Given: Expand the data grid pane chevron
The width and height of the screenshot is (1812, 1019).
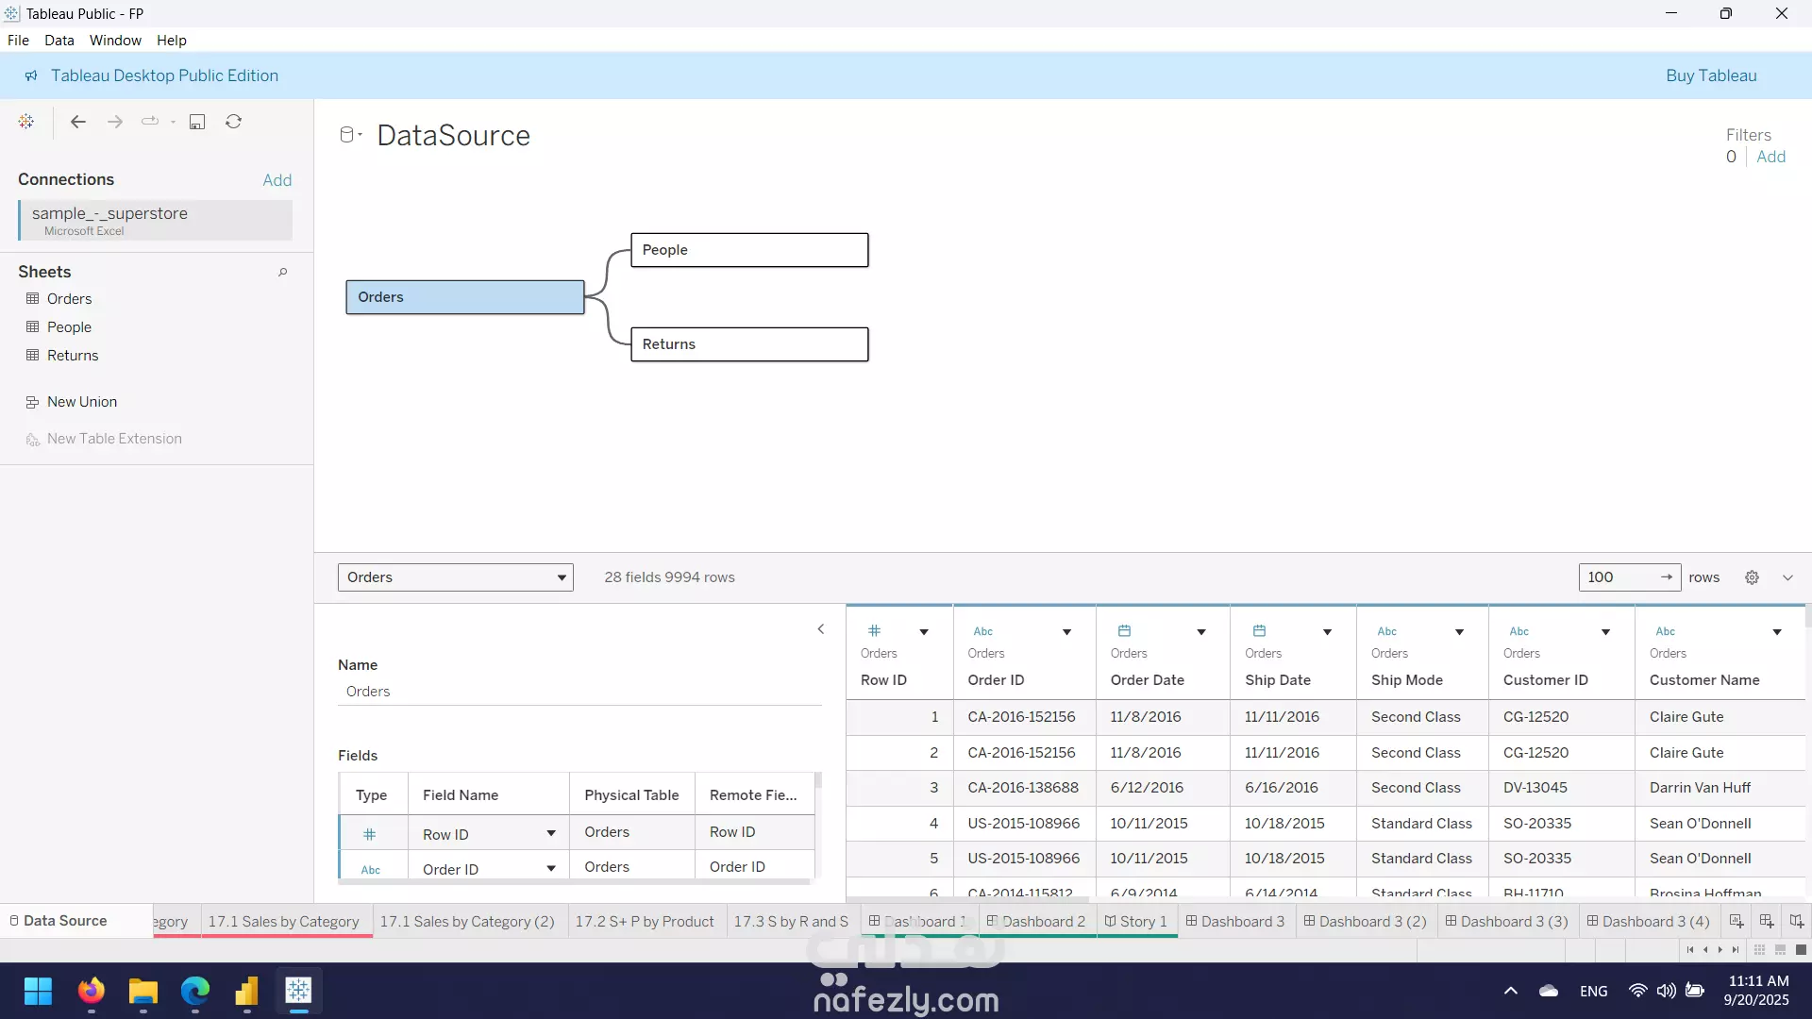Looking at the screenshot, I should click(x=1787, y=577).
